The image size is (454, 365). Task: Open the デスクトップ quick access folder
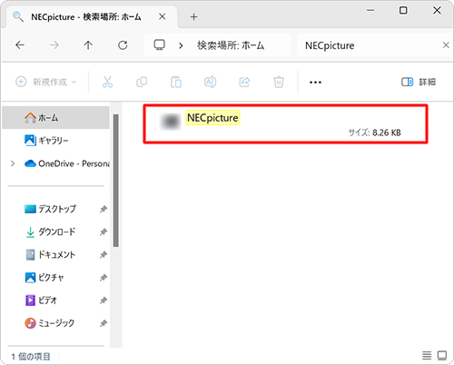tap(50, 209)
